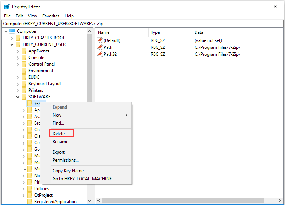Screen dimensions: 285x205
Task: Choose Rename in the context menu
Action: pos(90,142)
